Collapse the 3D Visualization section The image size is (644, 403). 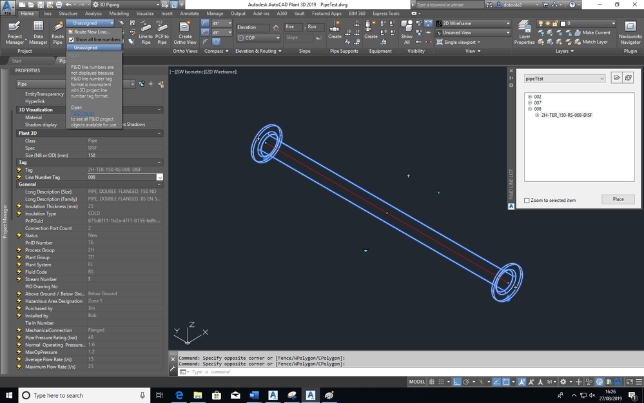coord(159,110)
